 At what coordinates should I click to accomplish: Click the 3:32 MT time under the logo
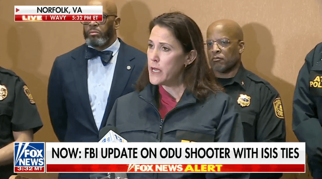click(30, 169)
